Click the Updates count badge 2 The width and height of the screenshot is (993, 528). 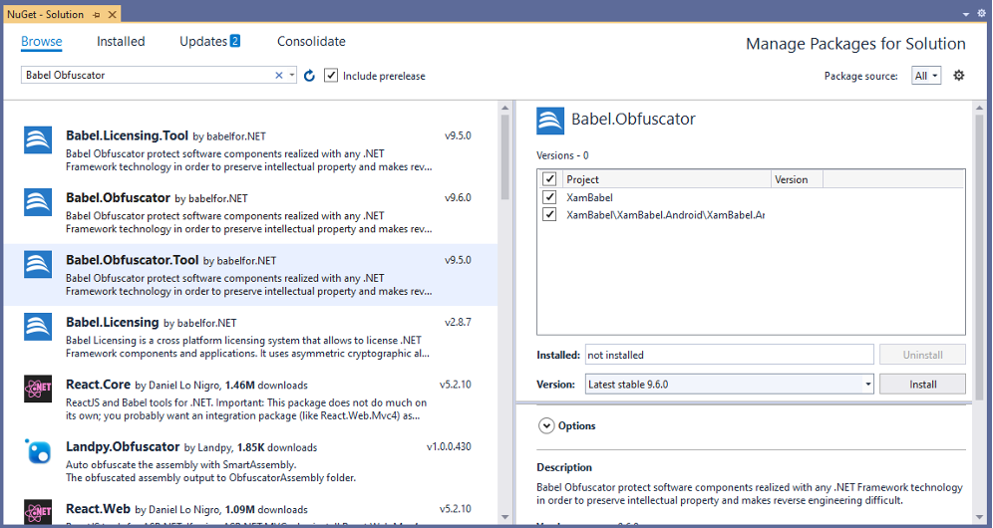click(234, 41)
